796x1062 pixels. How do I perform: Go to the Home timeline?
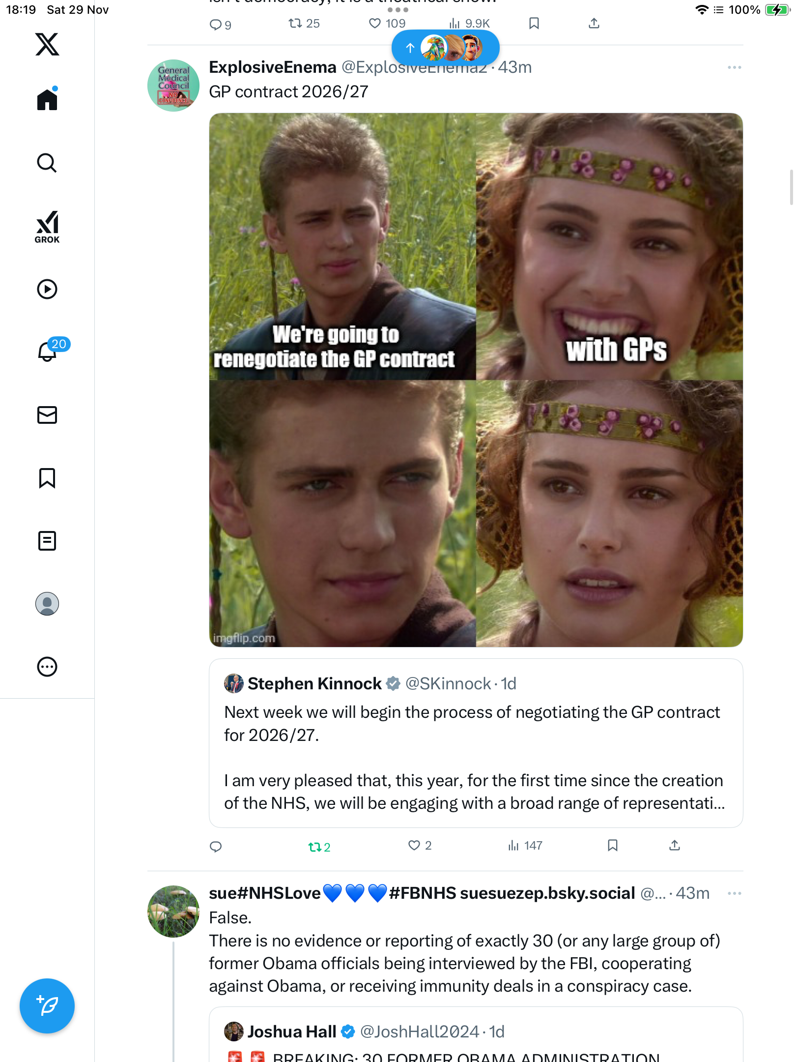point(47,99)
